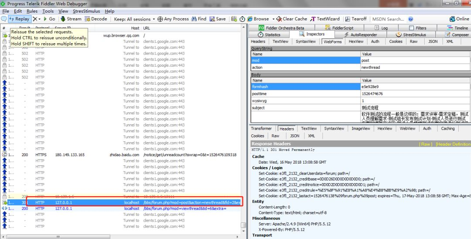The width and height of the screenshot is (471, 239).
Task: Select the action newthread query row
Action: pos(361,68)
